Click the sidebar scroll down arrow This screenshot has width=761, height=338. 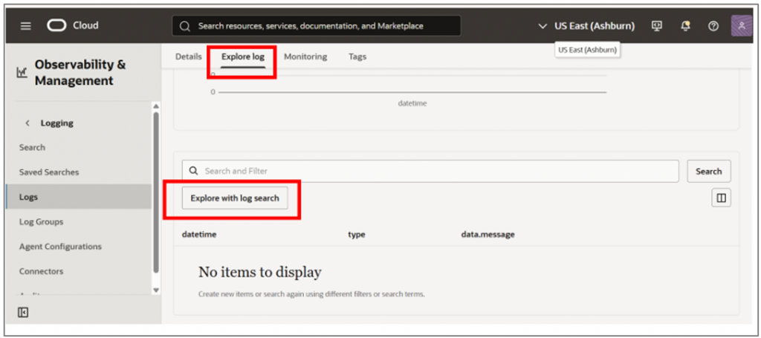[156, 290]
